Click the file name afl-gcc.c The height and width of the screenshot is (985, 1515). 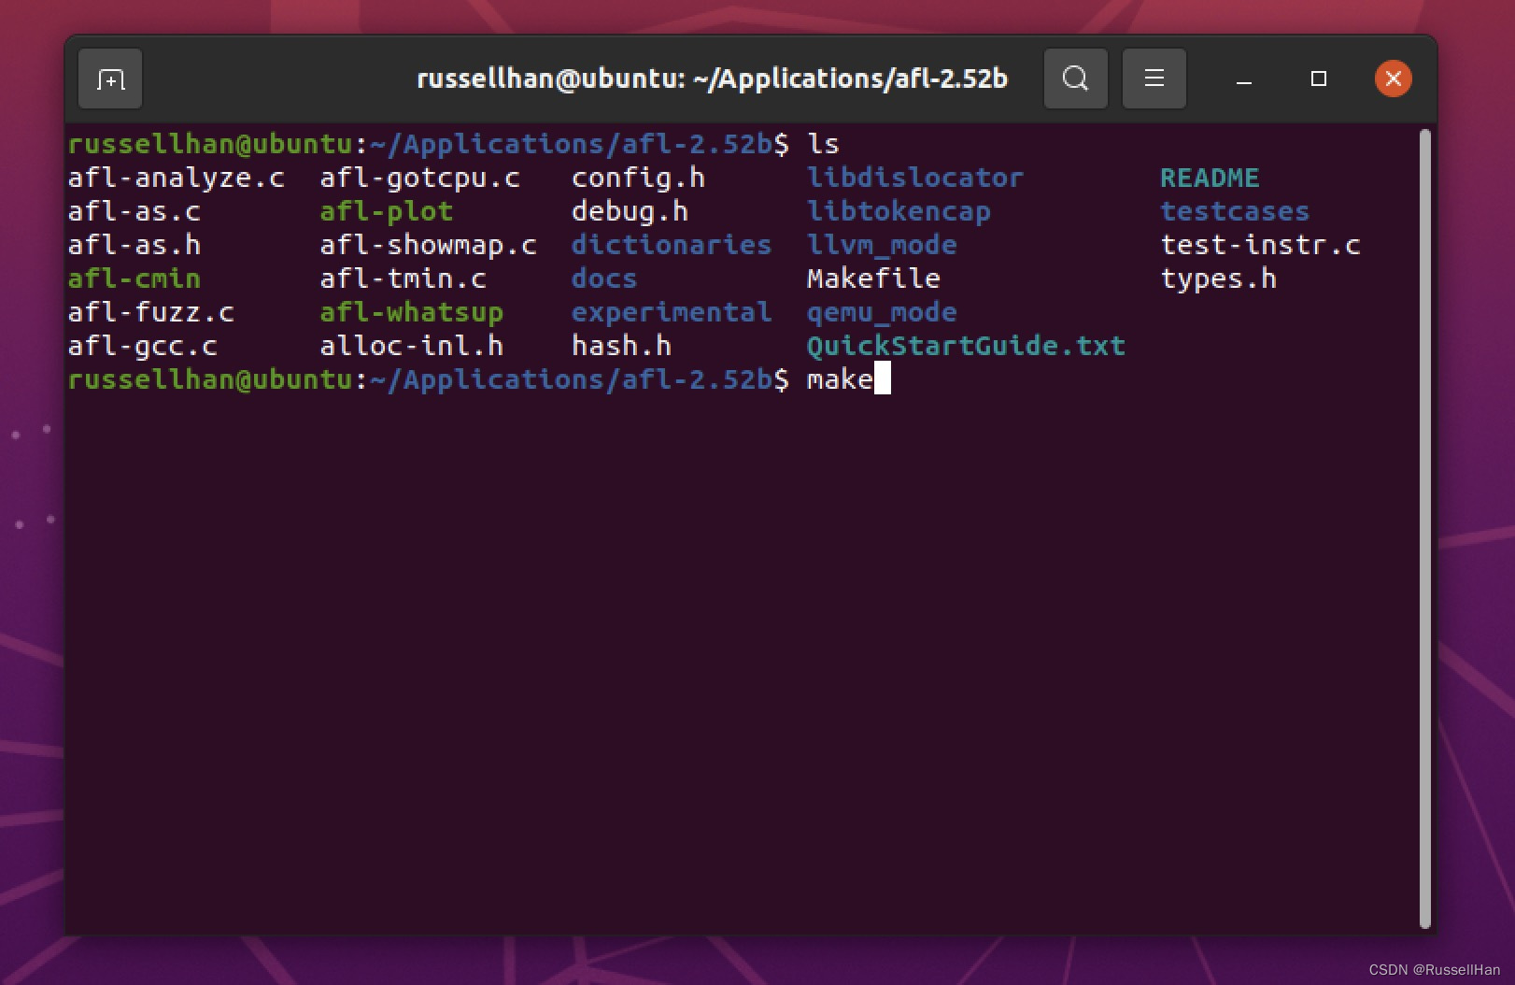tap(143, 347)
